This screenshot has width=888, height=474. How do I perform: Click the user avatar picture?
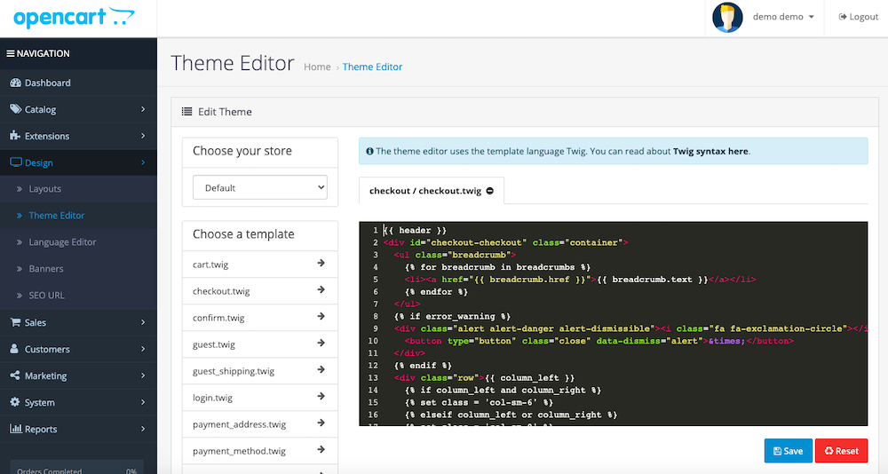(727, 18)
